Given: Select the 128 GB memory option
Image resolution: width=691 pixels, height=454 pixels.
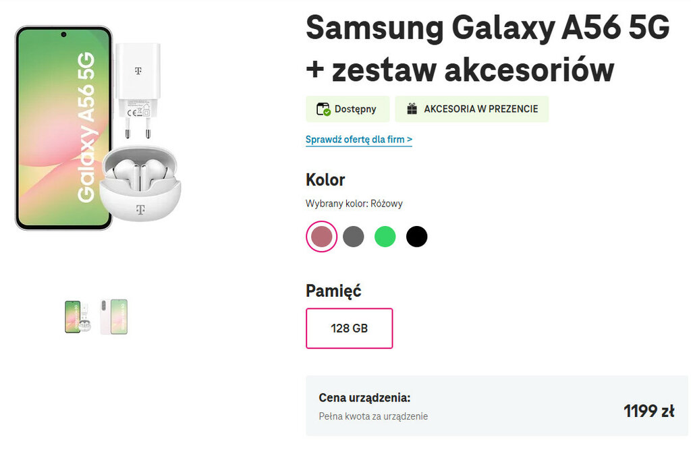Looking at the screenshot, I should [x=349, y=329].
